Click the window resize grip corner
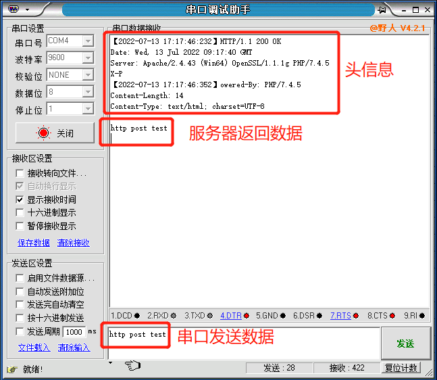437x380 pixels. click(428, 372)
